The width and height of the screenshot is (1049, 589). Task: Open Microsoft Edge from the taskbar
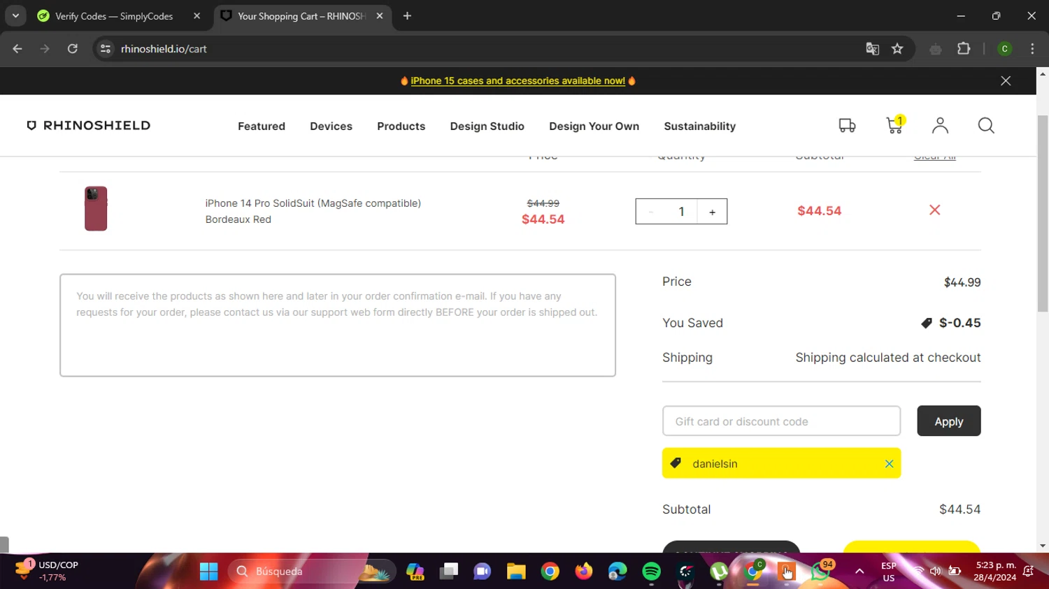tap(618, 572)
